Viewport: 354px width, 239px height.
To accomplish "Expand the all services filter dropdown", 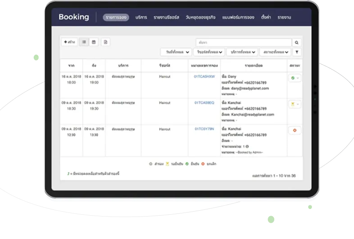I will [242, 52].
